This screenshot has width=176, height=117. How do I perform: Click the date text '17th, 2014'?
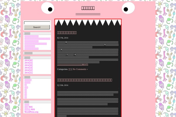(x=64, y=38)
